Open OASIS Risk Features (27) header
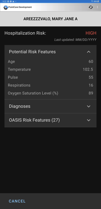Viewport: 101px width, 209px height. coord(50,120)
